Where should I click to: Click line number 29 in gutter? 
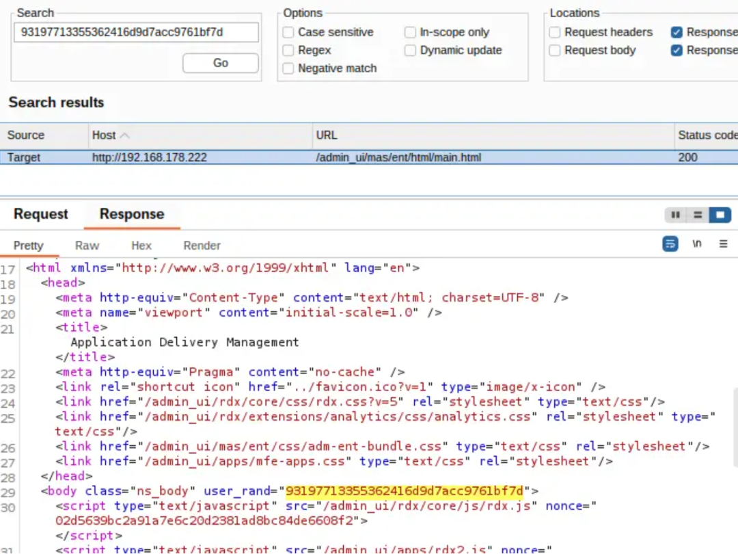[8, 492]
